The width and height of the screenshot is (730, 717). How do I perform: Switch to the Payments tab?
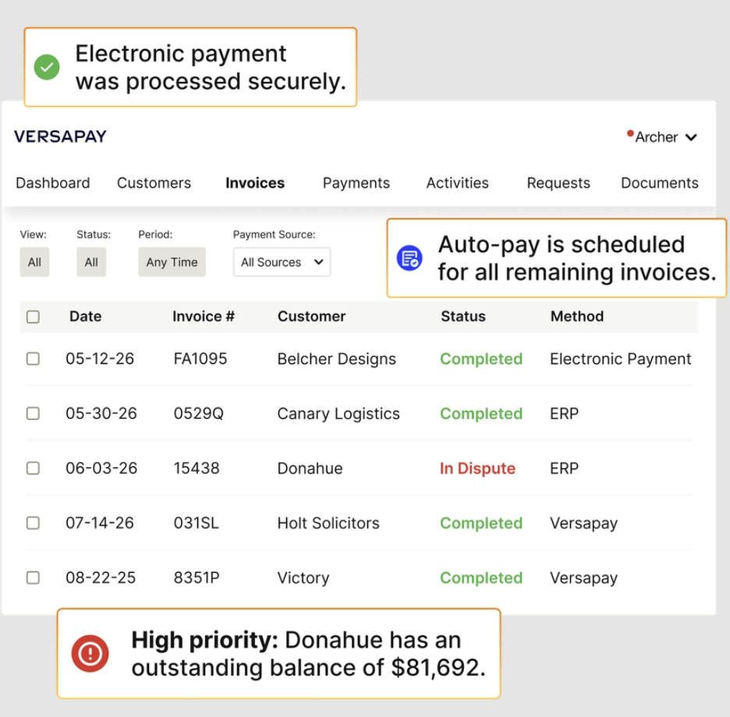[356, 183]
